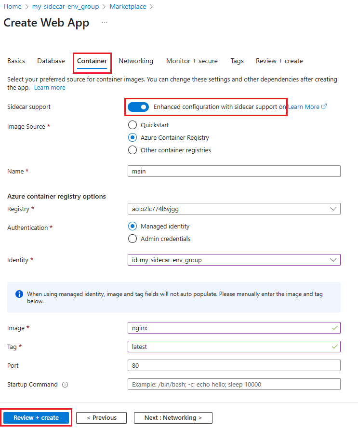Image resolution: width=358 pixels, height=428 pixels.
Task: Navigate to the Marketplace breadcrumb
Action: 128,6
